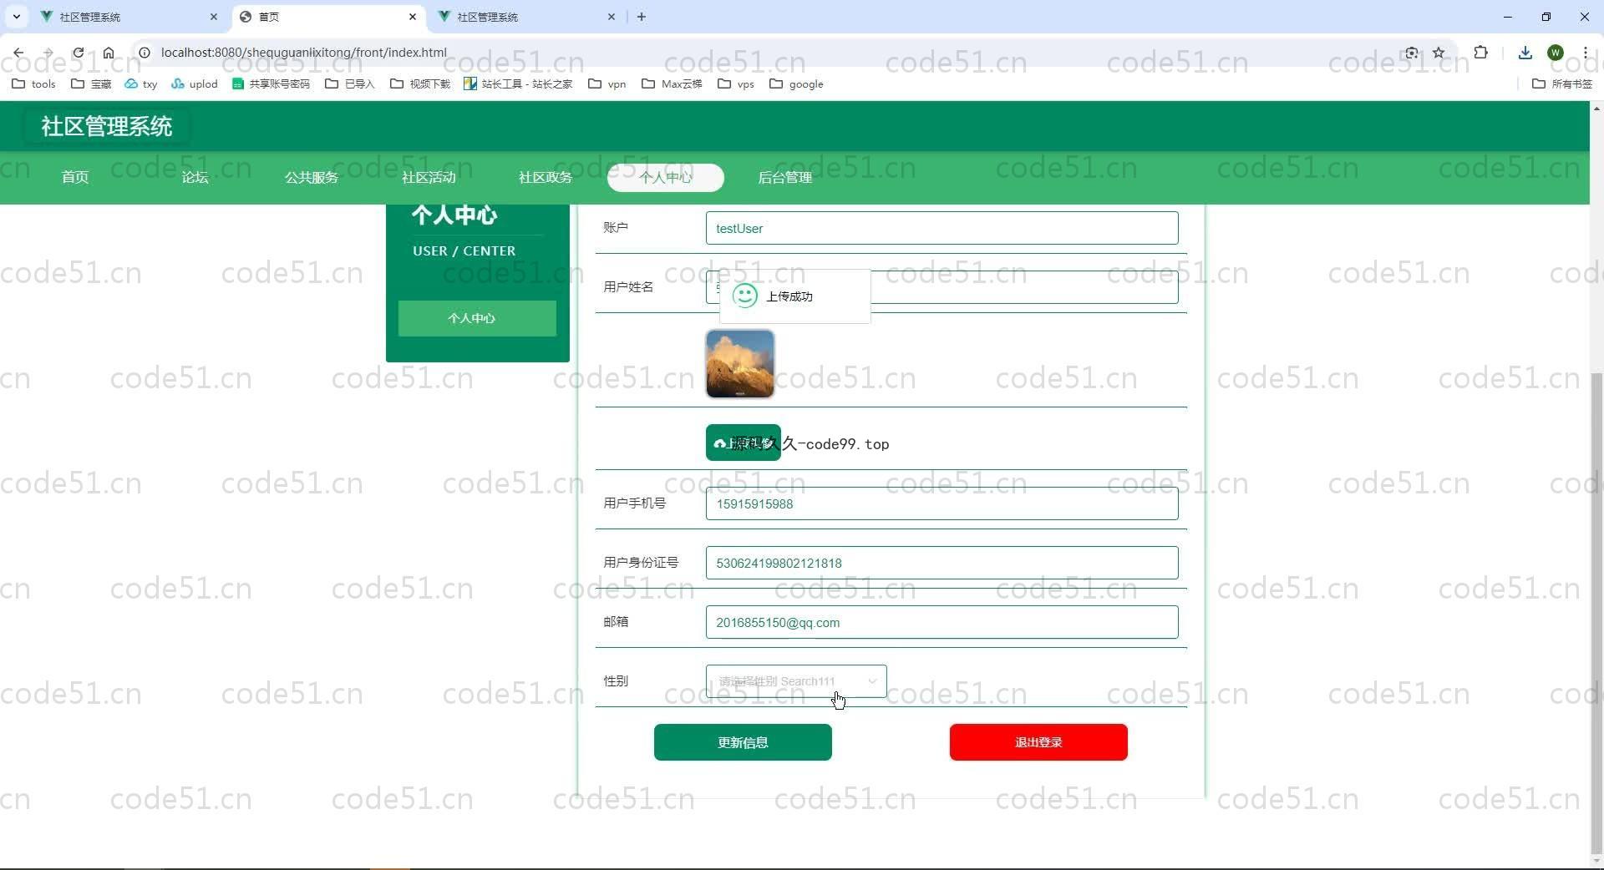The height and width of the screenshot is (870, 1604).
Task: Click the uploaded mountain avatar thumbnail
Action: 740,364
